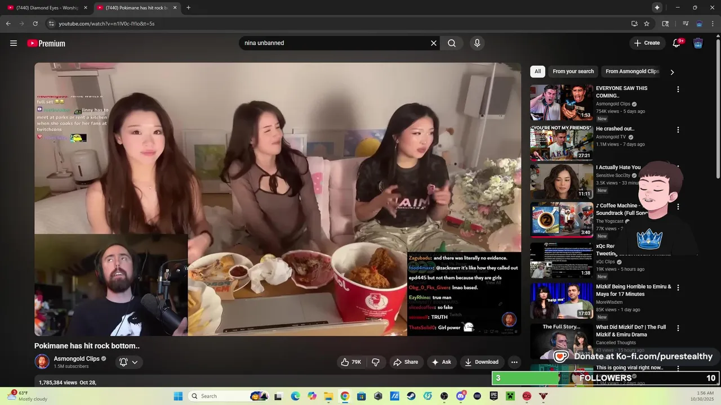
Task: Bookmark this page with the star
Action: 647,24
